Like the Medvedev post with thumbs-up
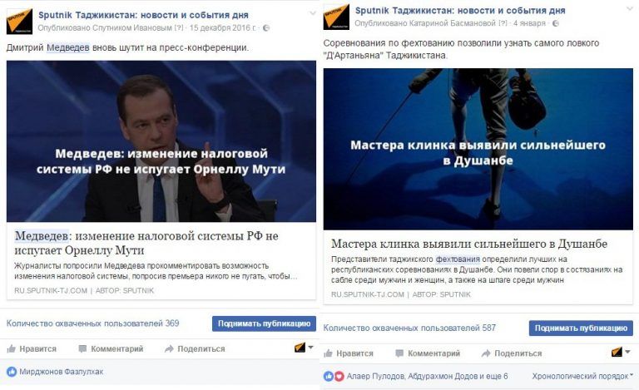The width and height of the screenshot is (639, 390). (x=32, y=349)
